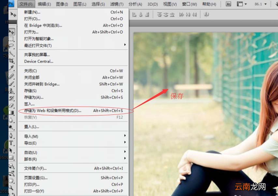Click the Align Horizontal Centers icon
The image size is (278, 196).
141,15
